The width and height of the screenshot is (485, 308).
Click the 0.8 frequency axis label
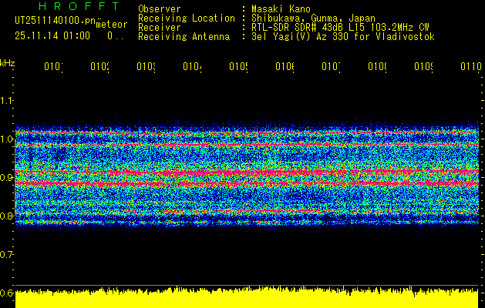pyautogui.click(x=6, y=216)
